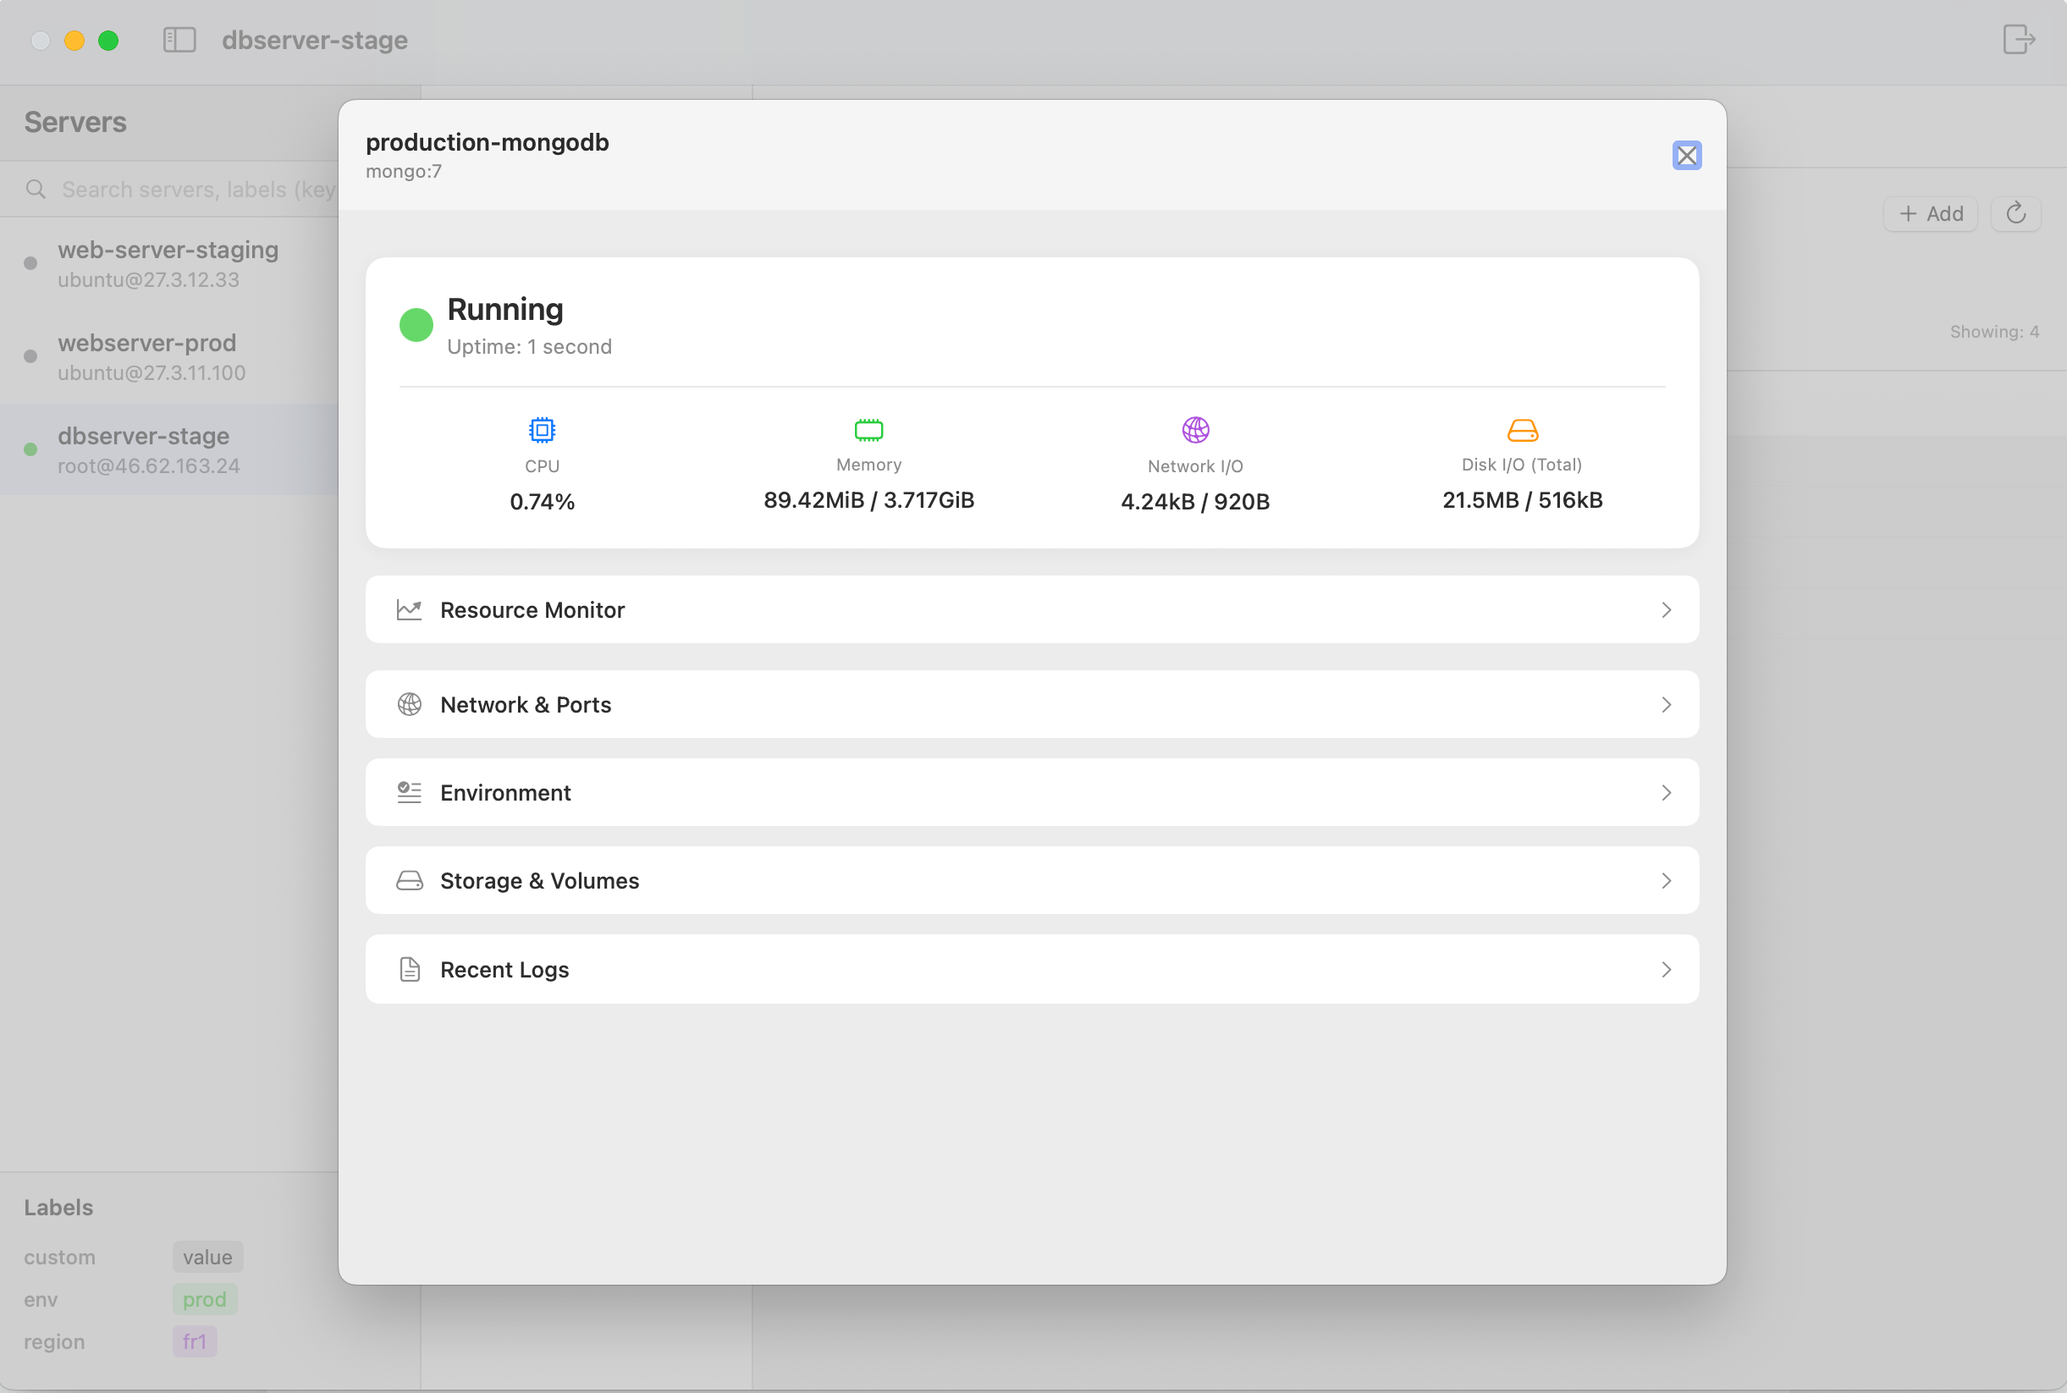Click the green zoom window button

[108, 40]
